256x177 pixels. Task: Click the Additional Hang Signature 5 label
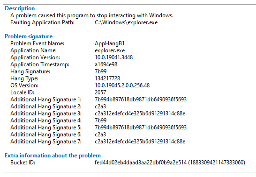pyautogui.click(x=46, y=127)
